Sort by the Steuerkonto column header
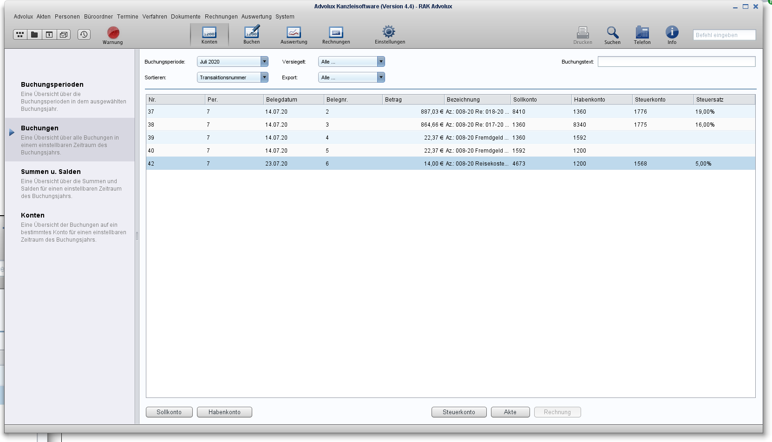772x442 pixels. 663,100
